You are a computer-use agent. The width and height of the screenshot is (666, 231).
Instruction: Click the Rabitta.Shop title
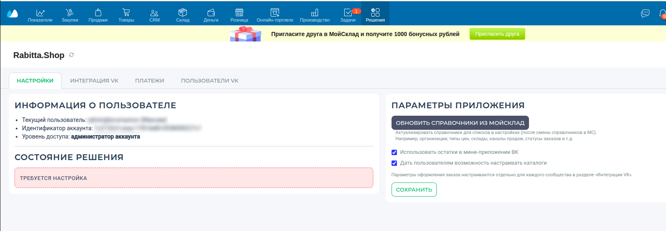[x=39, y=55]
